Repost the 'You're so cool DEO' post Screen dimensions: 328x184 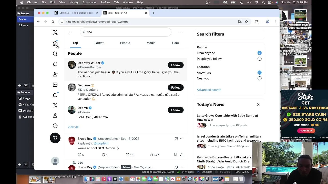point(105,155)
